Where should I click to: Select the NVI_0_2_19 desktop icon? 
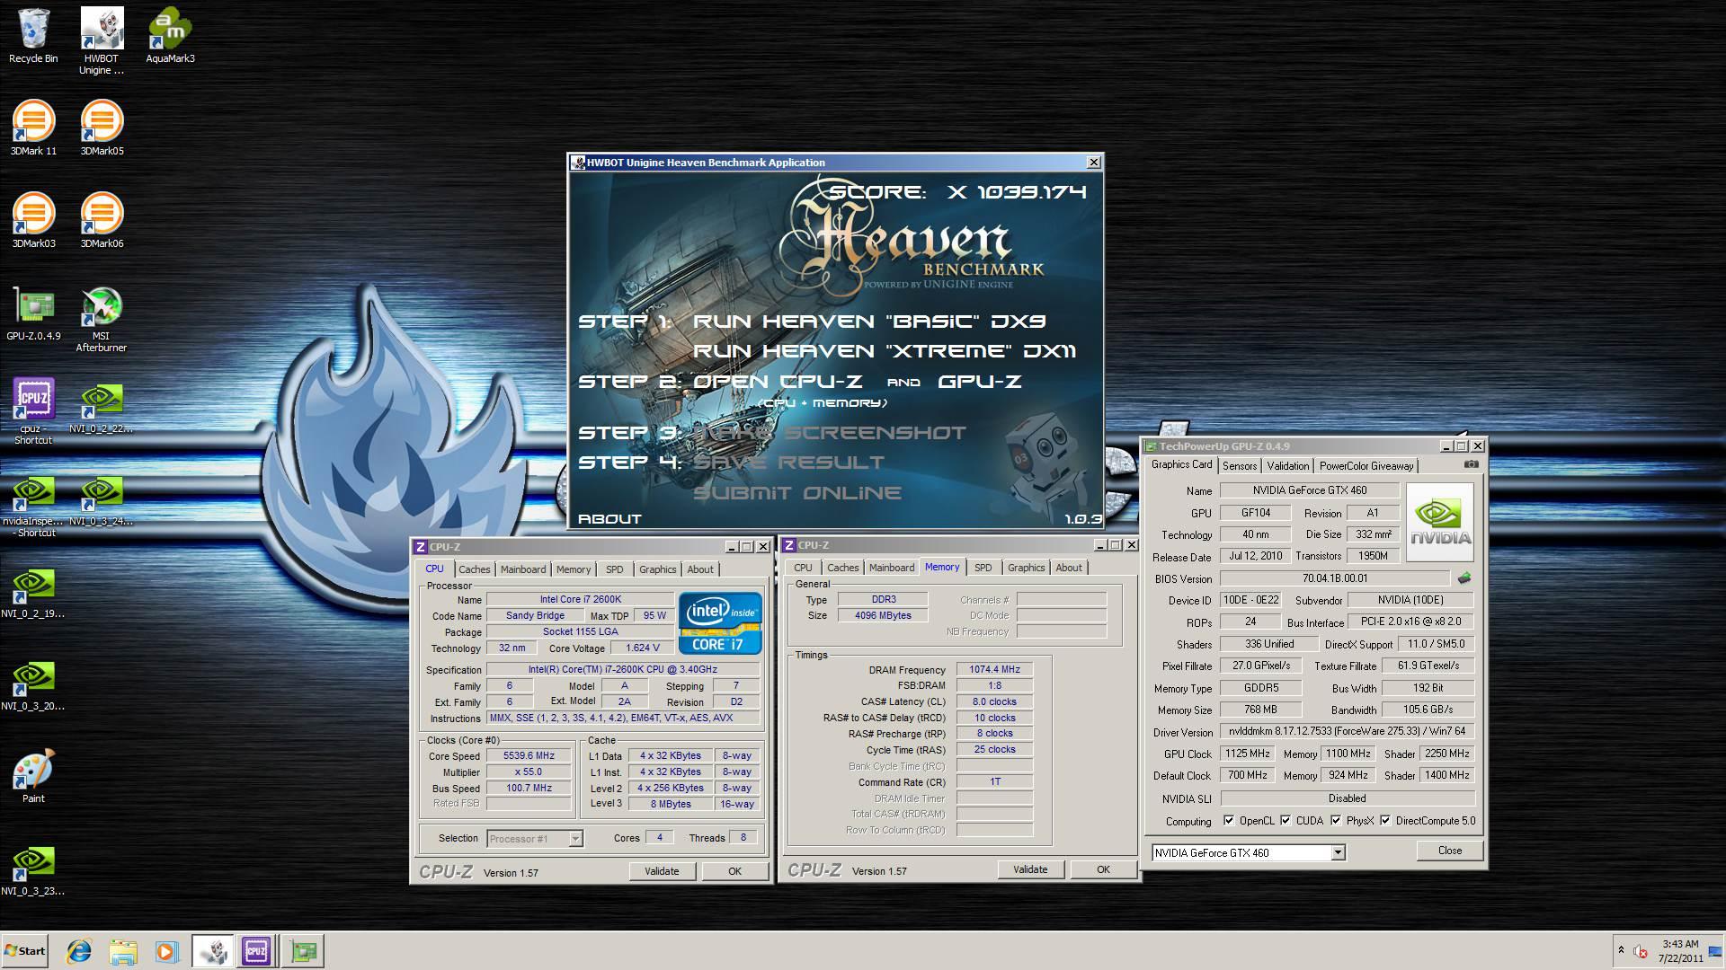[x=33, y=593]
